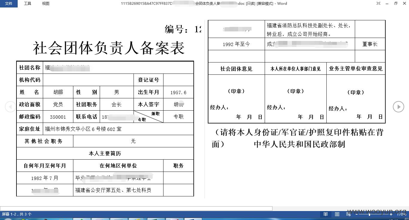This screenshot has width=409, height=220.
Task: Click the 社会团体意见 column header
Action: (236, 68)
